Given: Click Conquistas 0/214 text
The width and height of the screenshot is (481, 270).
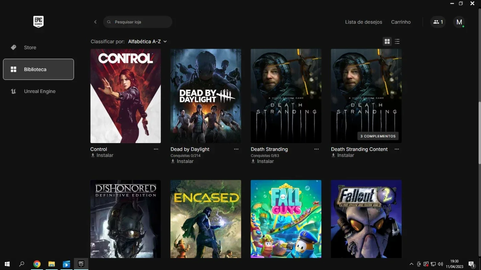Looking at the screenshot, I should pos(186,156).
